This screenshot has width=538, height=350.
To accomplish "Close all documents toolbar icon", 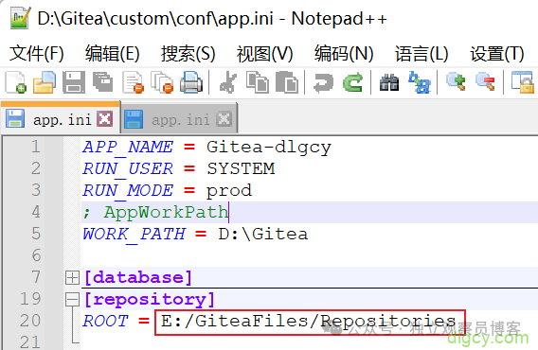I will [x=162, y=82].
